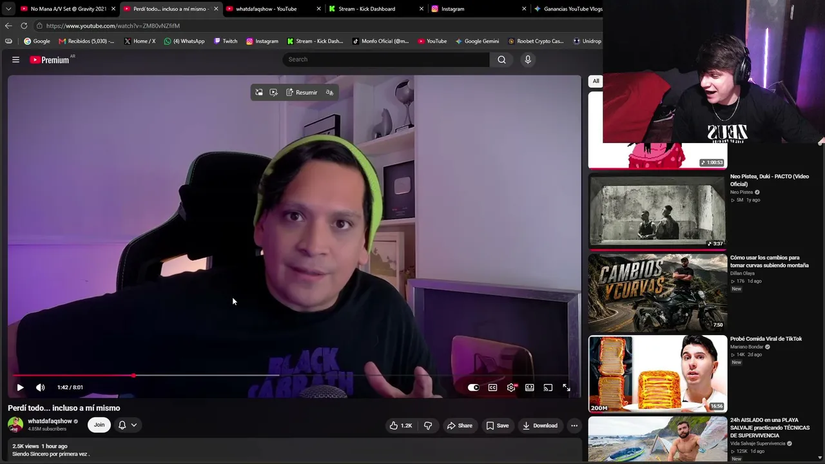Open the Gmail Recibidos bookmark
Screen dimensions: 825x464
click(86, 41)
